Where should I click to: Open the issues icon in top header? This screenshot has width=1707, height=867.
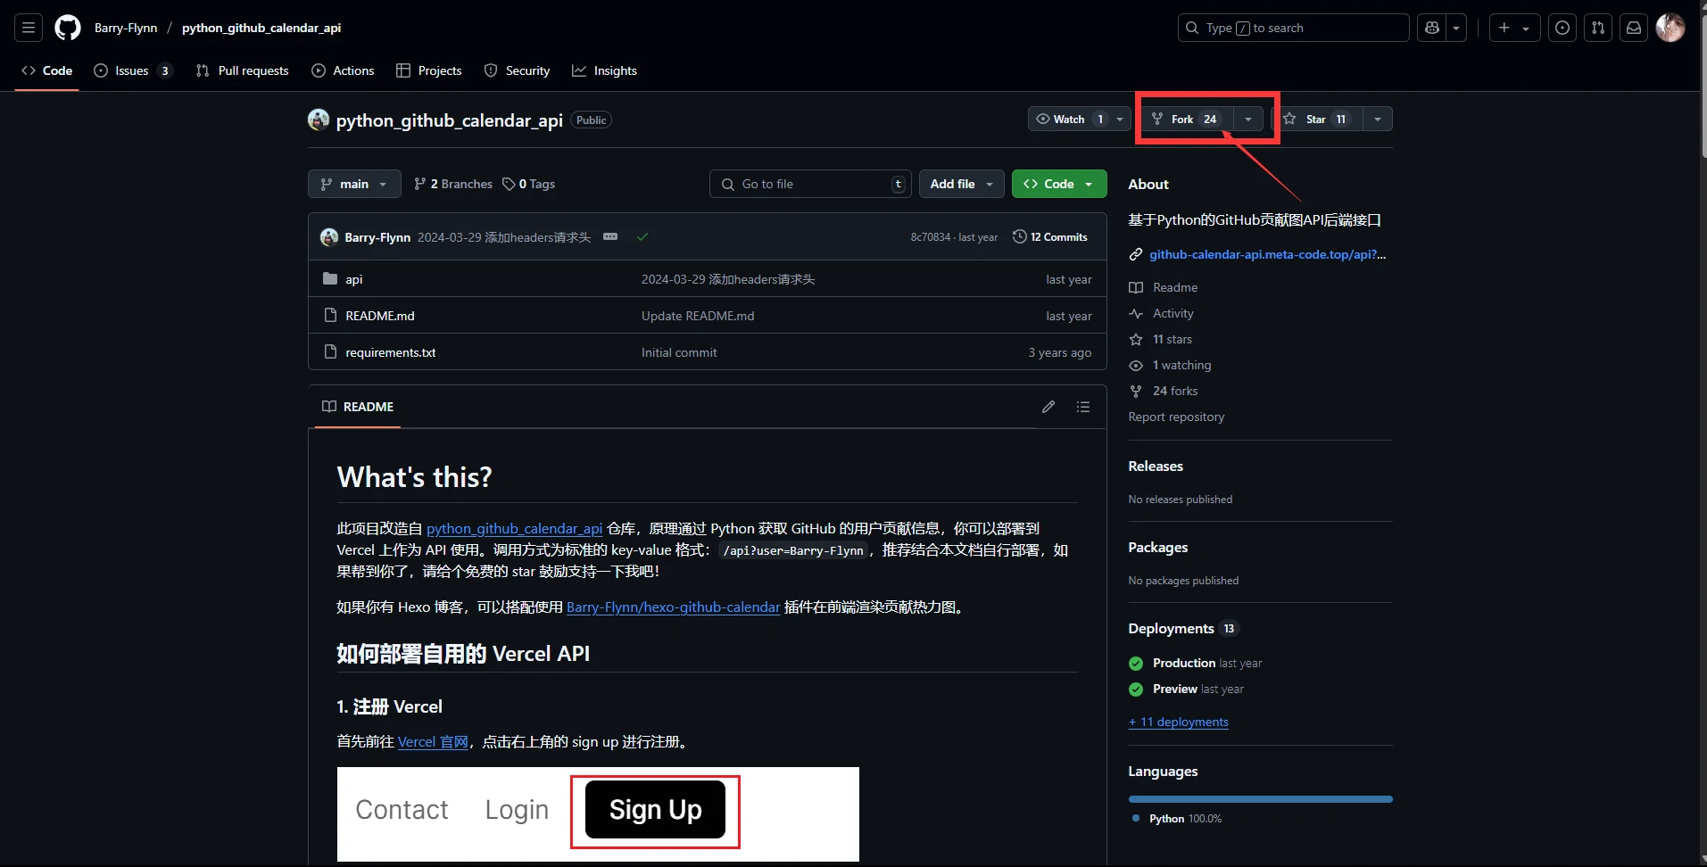point(1562,28)
